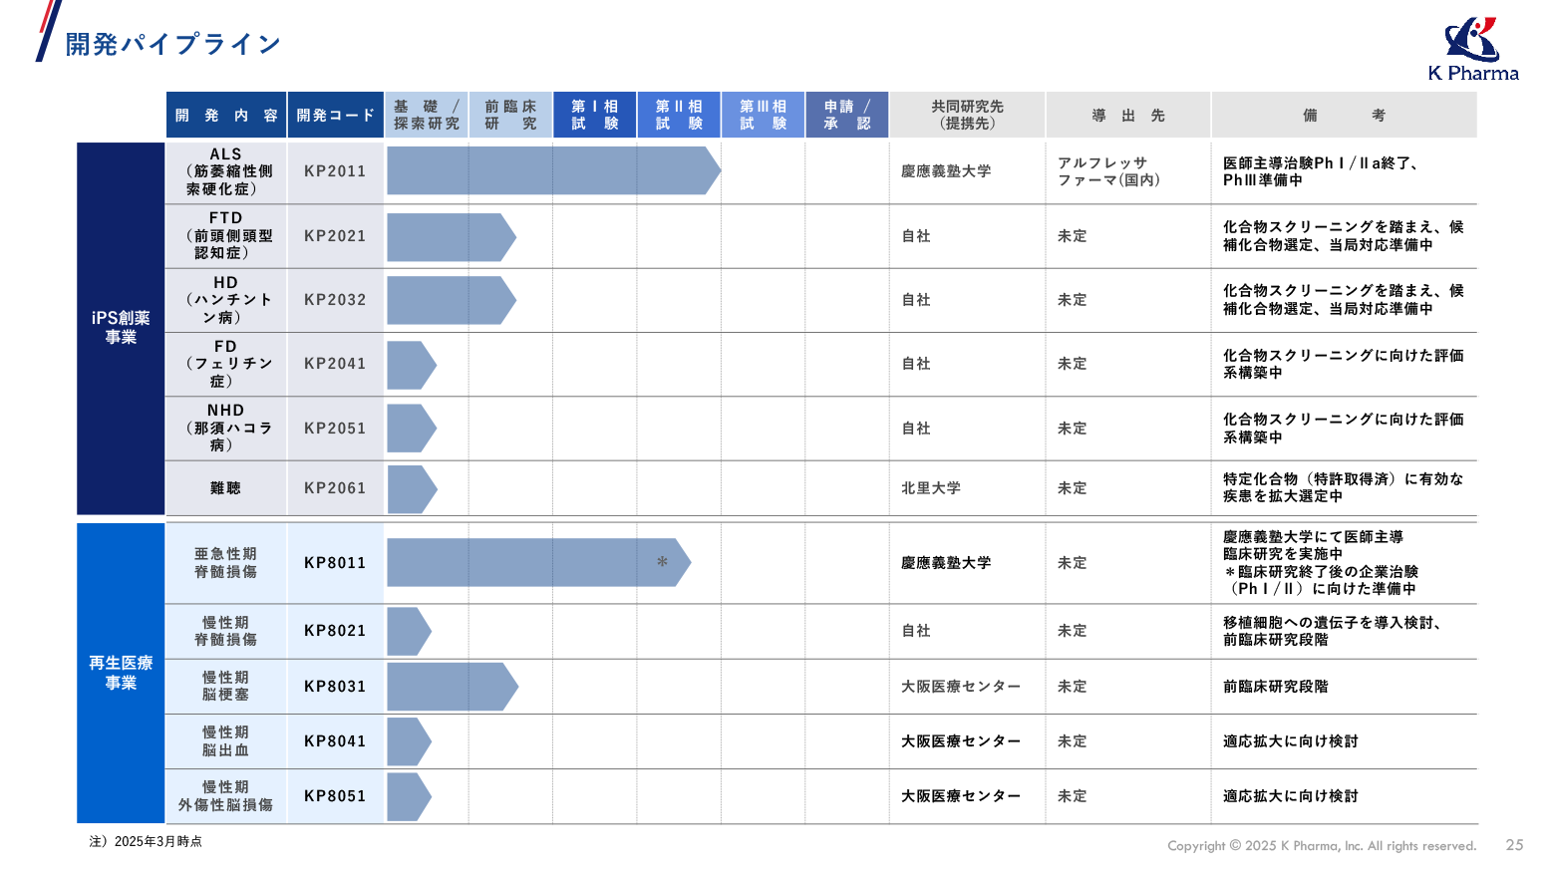Click the 再生医療事業 category block
The height and width of the screenshot is (874, 1554).
[121, 673]
